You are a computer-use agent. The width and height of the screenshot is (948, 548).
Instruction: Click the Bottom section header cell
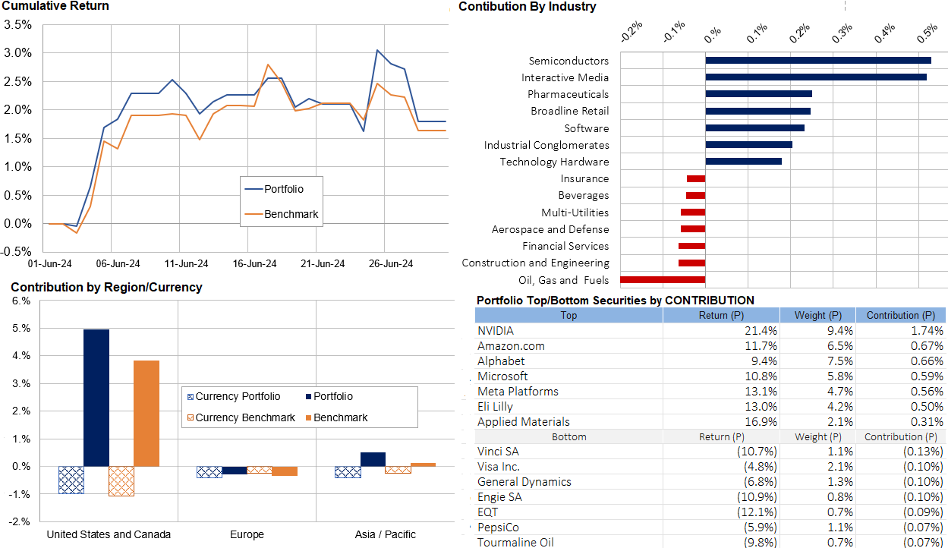point(569,436)
